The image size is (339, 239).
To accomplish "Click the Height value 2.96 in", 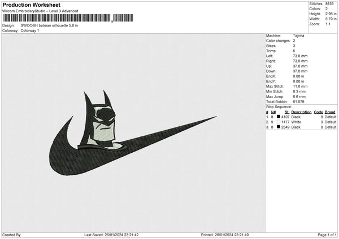I will 331,14.
